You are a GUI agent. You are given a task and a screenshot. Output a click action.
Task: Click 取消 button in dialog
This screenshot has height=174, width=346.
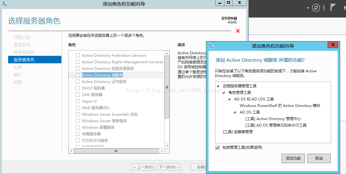click(319, 158)
